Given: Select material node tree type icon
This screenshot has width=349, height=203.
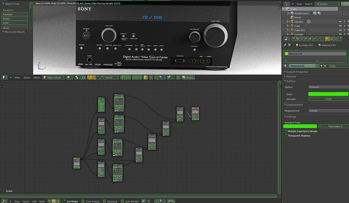Looking at the screenshot, I should pyautogui.click(x=50, y=201).
